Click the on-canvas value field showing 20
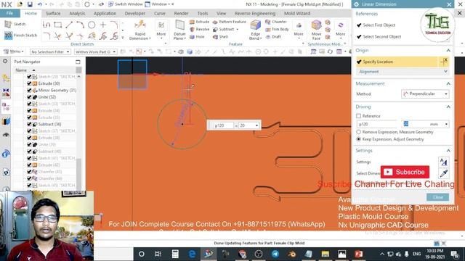This screenshot has height=261, width=465. point(246,125)
